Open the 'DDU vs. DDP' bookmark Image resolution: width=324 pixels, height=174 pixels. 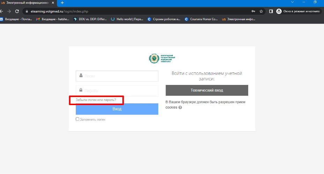click(x=89, y=19)
